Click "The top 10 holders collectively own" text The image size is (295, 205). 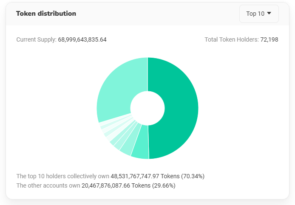point(62,176)
